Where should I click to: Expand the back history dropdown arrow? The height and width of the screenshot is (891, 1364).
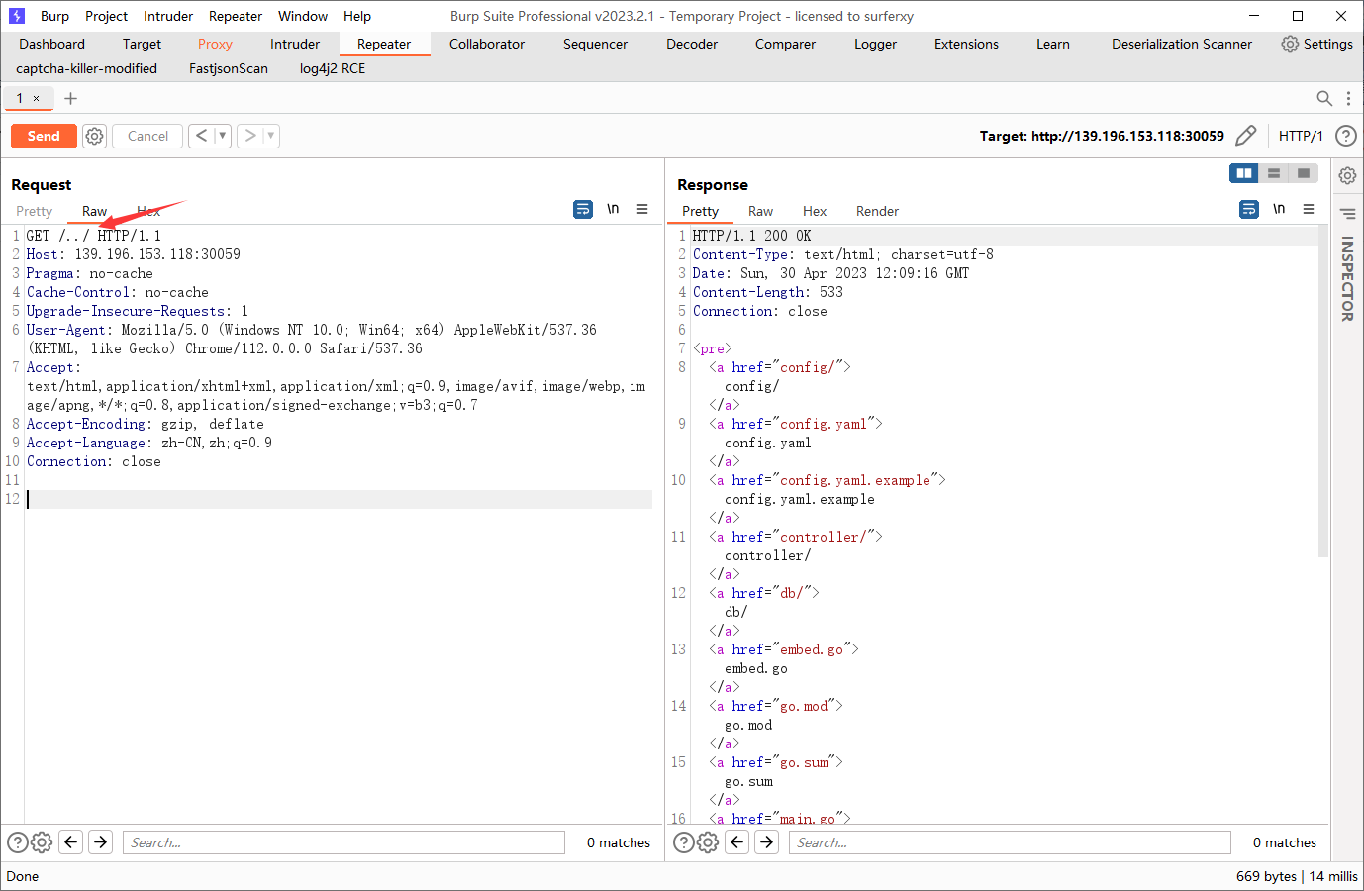pyautogui.click(x=223, y=136)
